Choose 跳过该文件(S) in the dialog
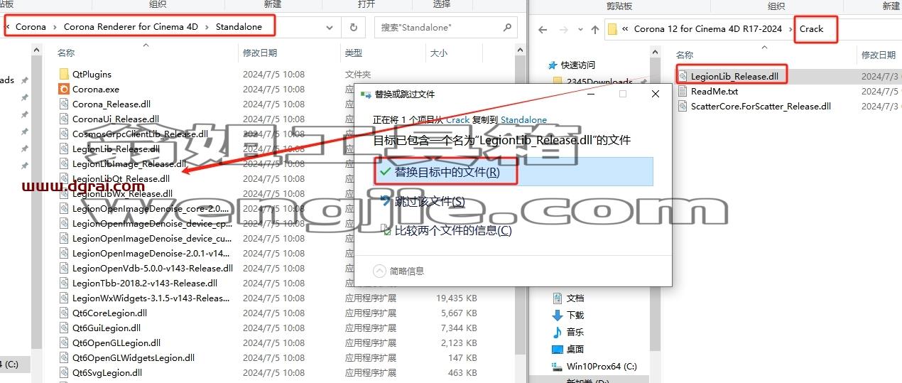The image size is (902, 383). 430,201
